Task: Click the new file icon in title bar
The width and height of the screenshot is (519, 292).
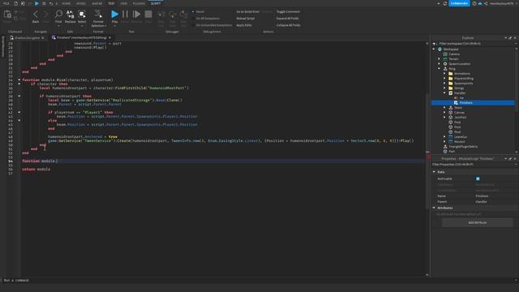Action: pyautogui.click(x=15, y=3)
